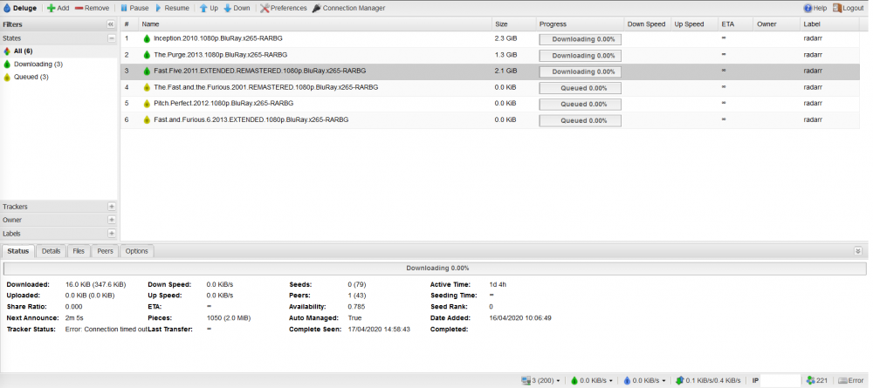Switch to the Files tab
Viewport: 873px width, 388px height.
(x=79, y=251)
